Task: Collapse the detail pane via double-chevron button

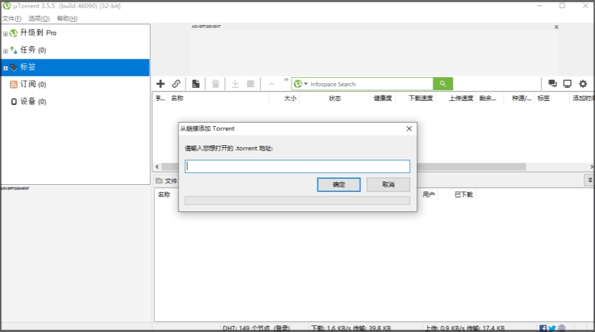Action: (590, 180)
